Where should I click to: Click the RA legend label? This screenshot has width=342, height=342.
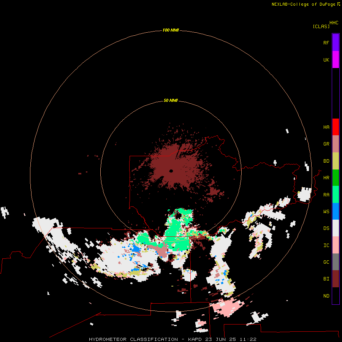pos(326,195)
